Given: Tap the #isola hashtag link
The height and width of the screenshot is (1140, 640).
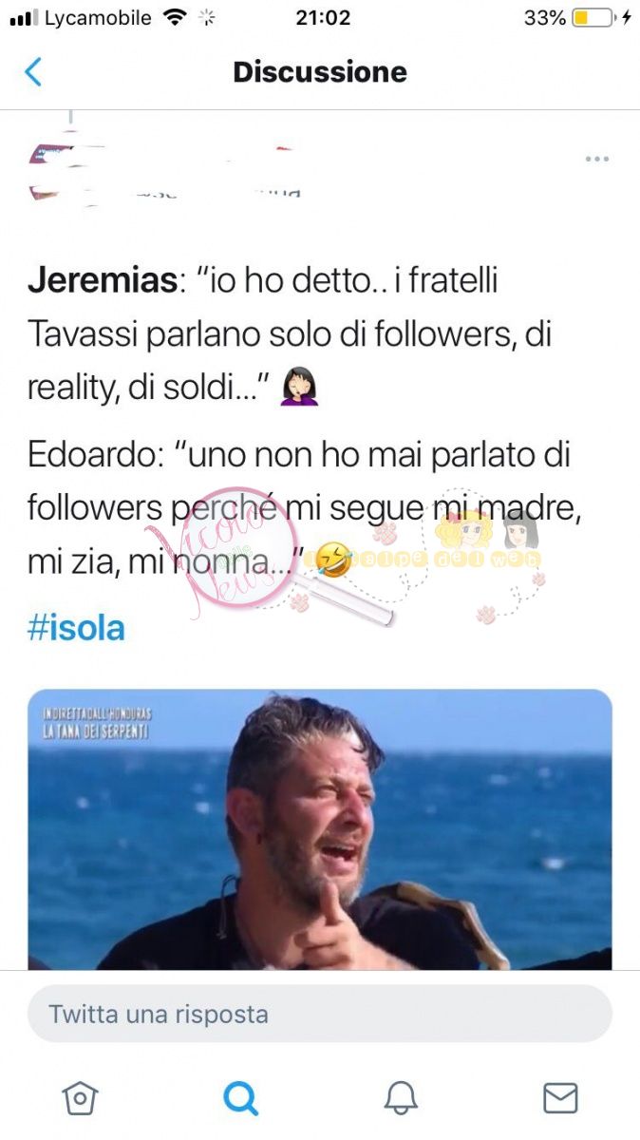Looking at the screenshot, I should pos(76,628).
